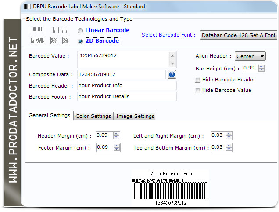Increase Top and Bottom Margin value
279x212 pixels.
[229, 146]
